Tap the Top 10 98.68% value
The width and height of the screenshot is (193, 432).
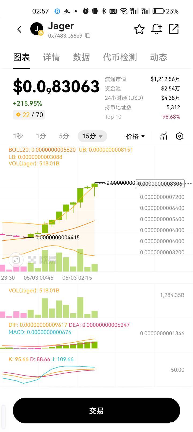coord(171,117)
